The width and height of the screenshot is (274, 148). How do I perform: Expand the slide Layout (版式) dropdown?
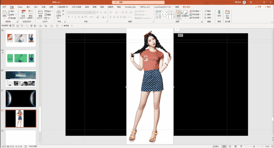click(x=49, y=11)
